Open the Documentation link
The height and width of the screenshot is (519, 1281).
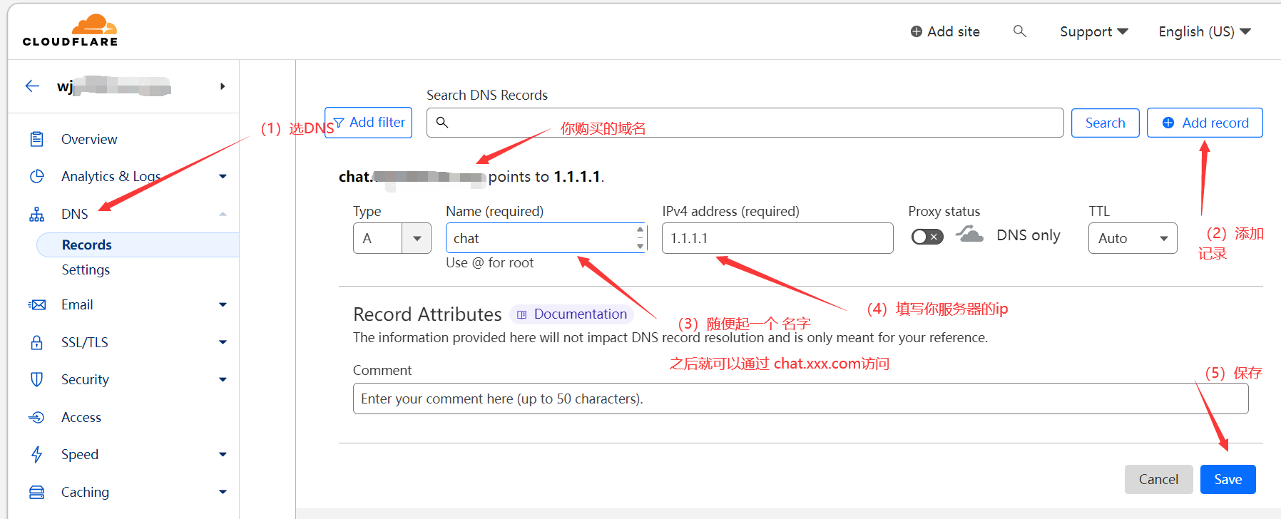click(572, 314)
